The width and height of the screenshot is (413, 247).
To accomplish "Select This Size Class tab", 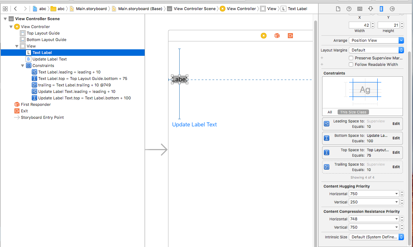I will click(x=353, y=112).
